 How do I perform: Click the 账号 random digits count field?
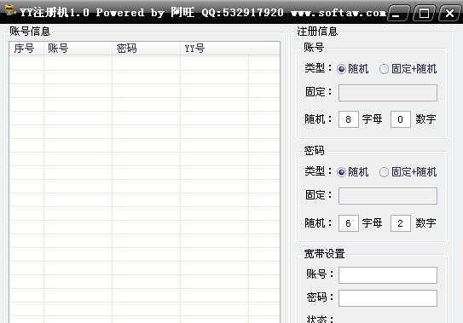tap(401, 119)
